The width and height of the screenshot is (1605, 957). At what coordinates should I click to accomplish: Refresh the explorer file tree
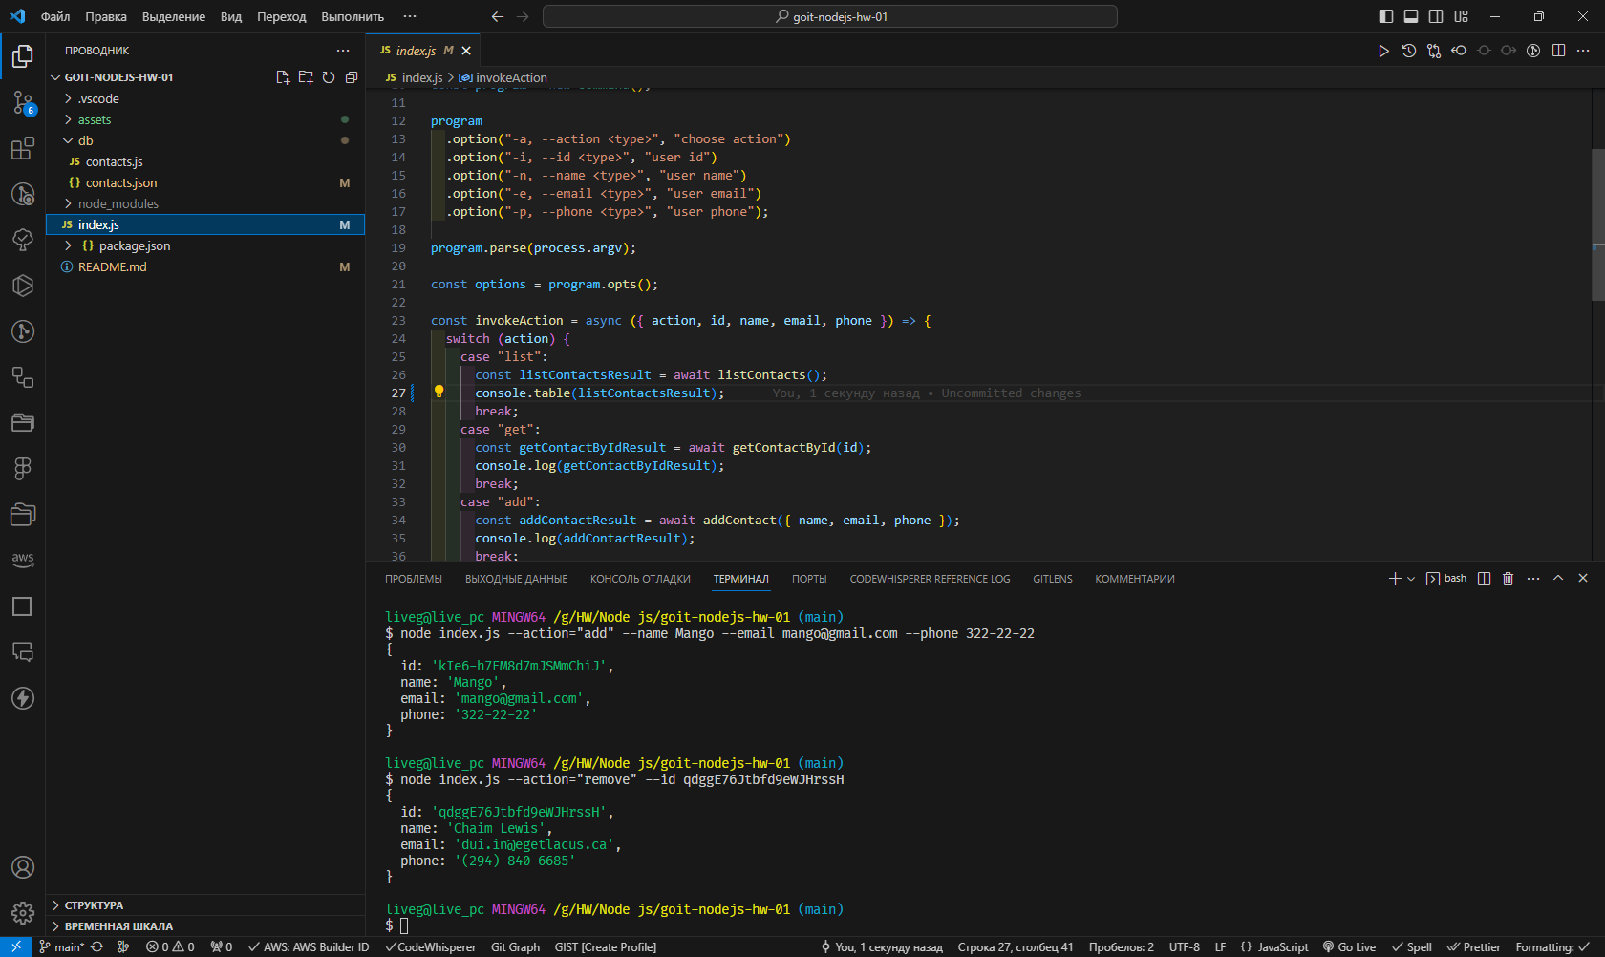(x=329, y=77)
